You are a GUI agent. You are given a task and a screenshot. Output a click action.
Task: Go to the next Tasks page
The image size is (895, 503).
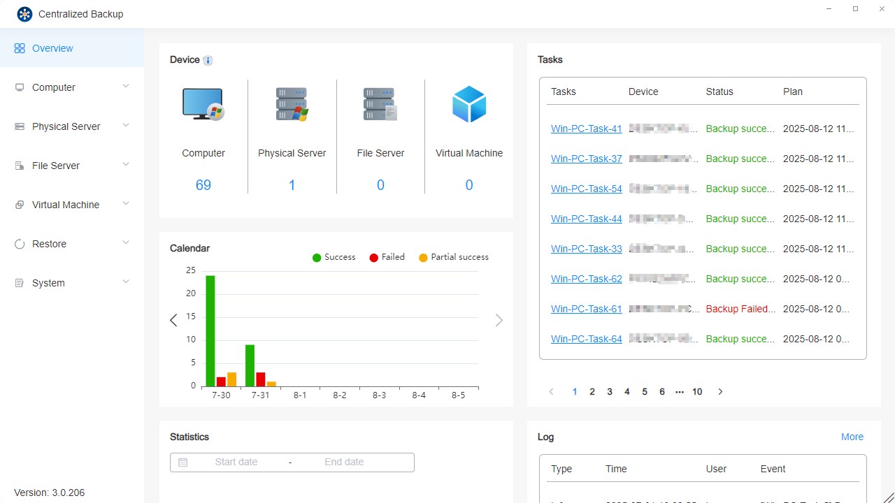[721, 392]
